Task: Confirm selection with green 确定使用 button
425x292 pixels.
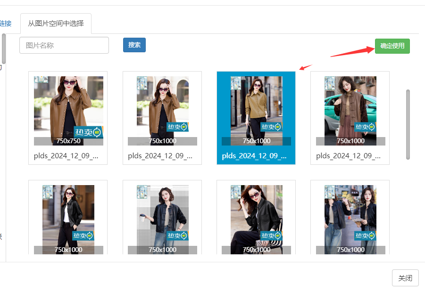Action: 392,46
